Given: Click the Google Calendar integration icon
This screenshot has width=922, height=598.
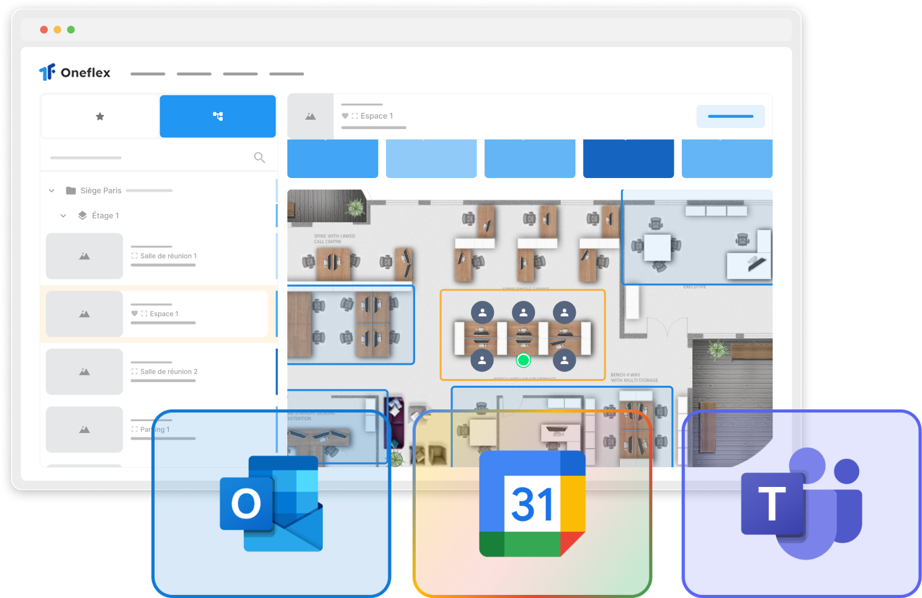Looking at the screenshot, I should click(532, 504).
